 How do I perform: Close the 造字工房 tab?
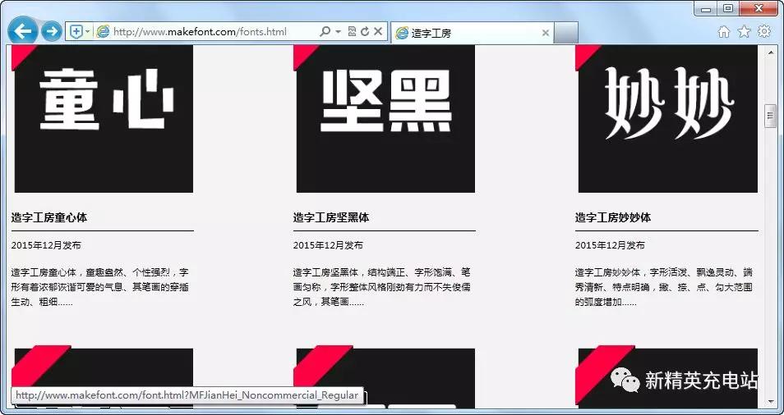tap(546, 33)
